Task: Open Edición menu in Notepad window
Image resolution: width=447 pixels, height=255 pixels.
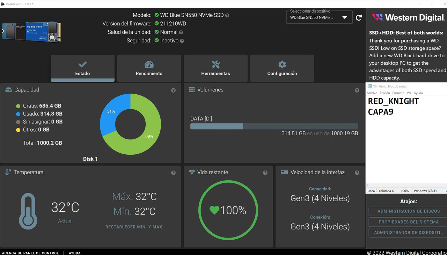Action: [x=384, y=93]
